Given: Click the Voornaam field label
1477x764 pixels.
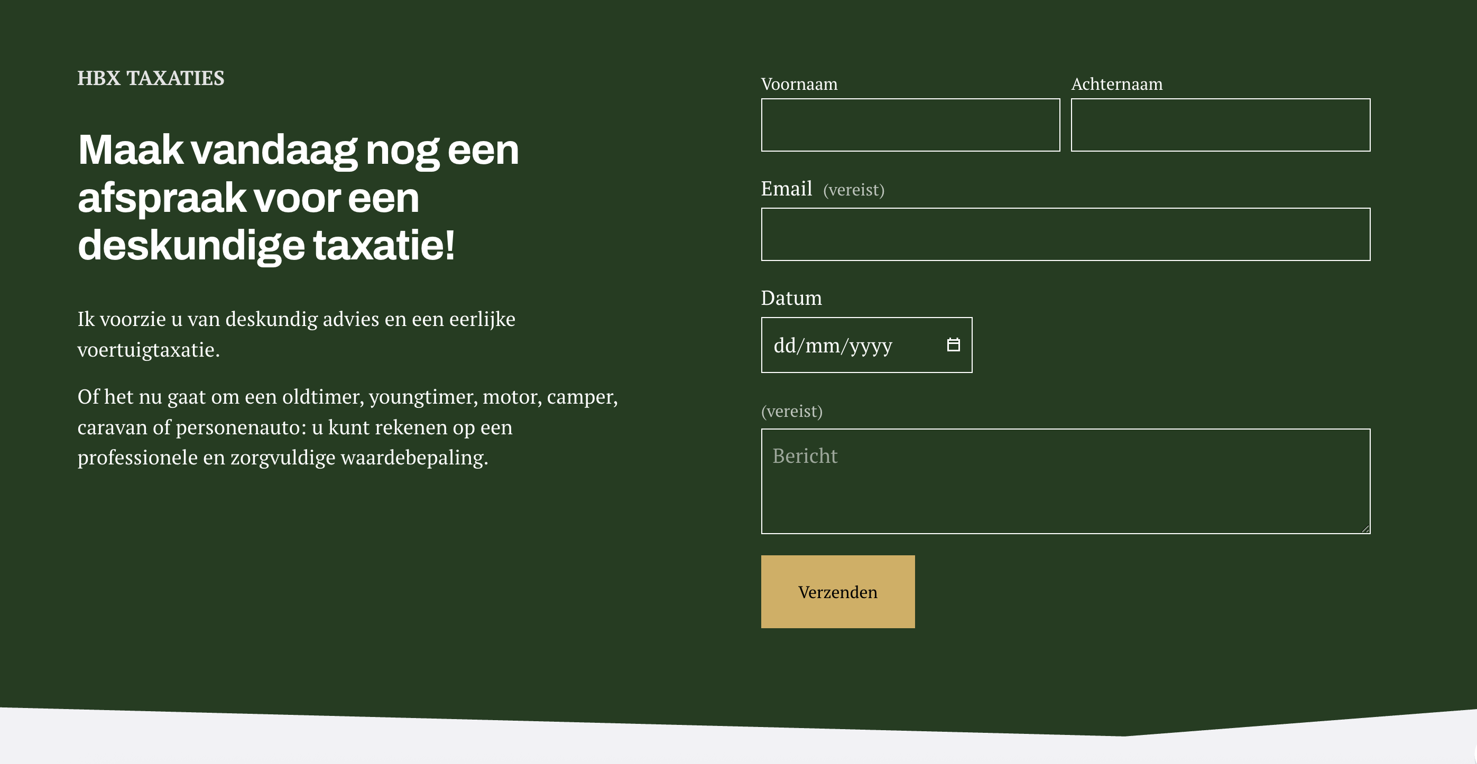Looking at the screenshot, I should pos(799,84).
